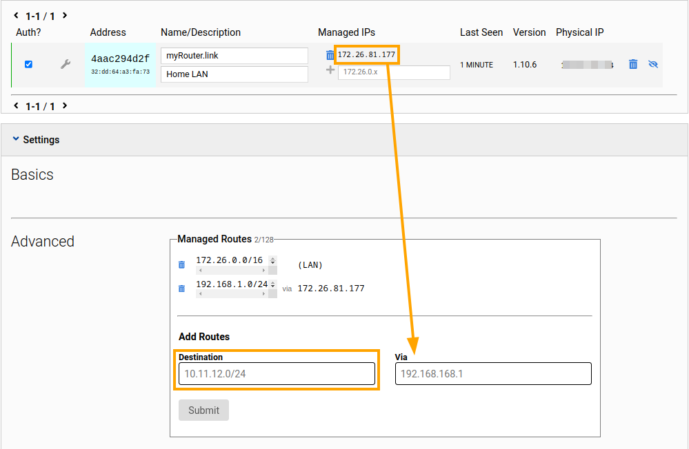Go to previous page in top pagination

click(x=17, y=15)
